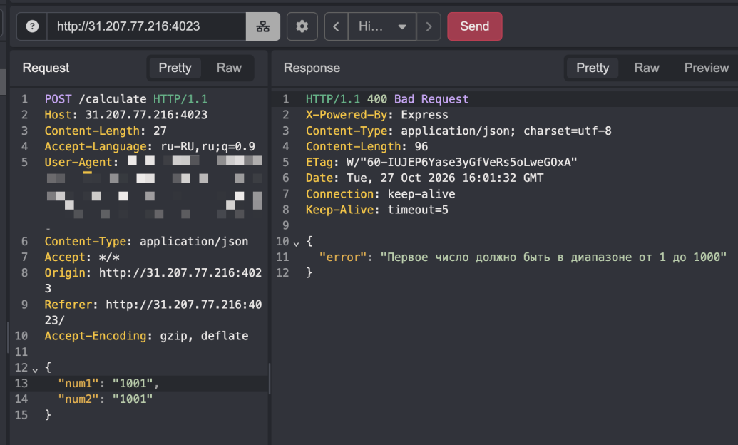Image resolution: width=738 pixels, height=445 pixels.
Task: Go to previous history entry arrow
Action: (x=336, y=26)
